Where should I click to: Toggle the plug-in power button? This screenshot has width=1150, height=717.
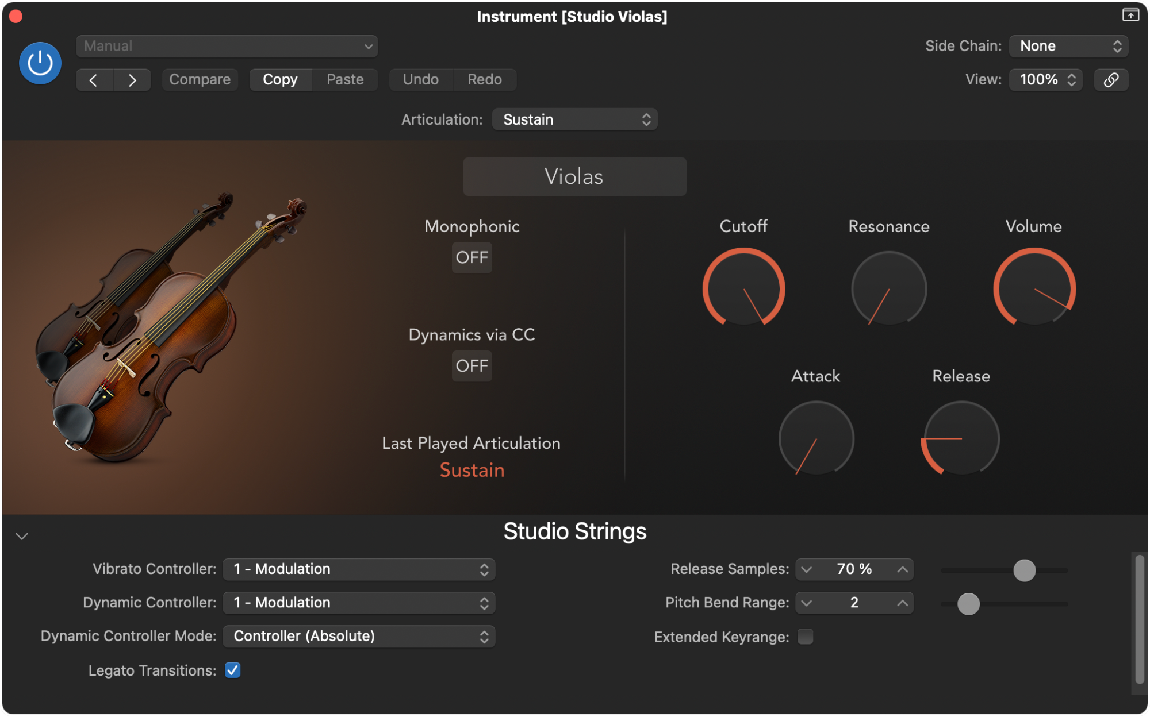click(40, 63)
